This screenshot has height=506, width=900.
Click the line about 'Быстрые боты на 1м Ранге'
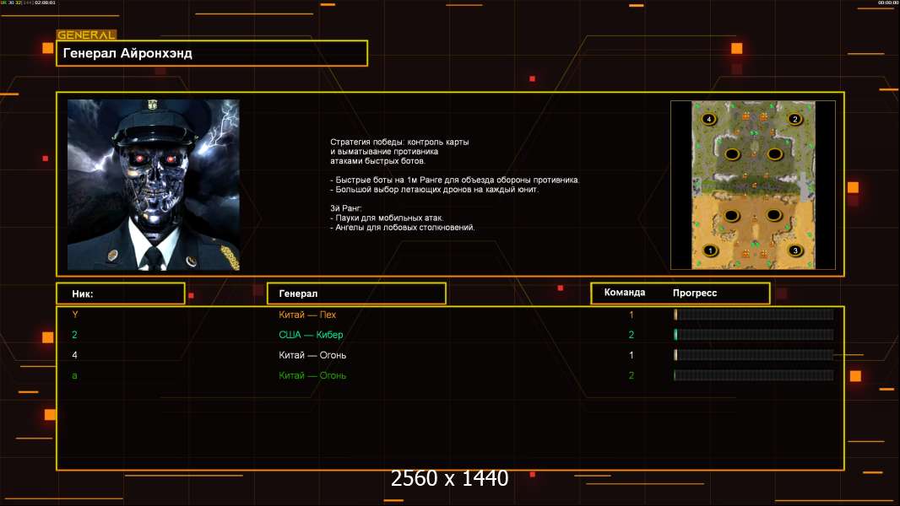coord(454,180)
